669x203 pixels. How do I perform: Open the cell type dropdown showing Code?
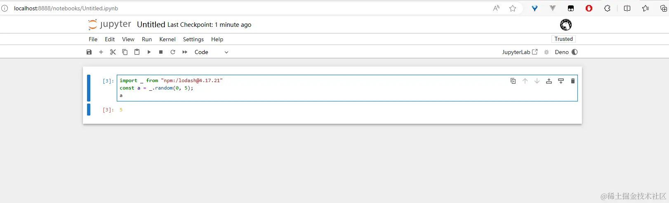click(x=211, y=52)
